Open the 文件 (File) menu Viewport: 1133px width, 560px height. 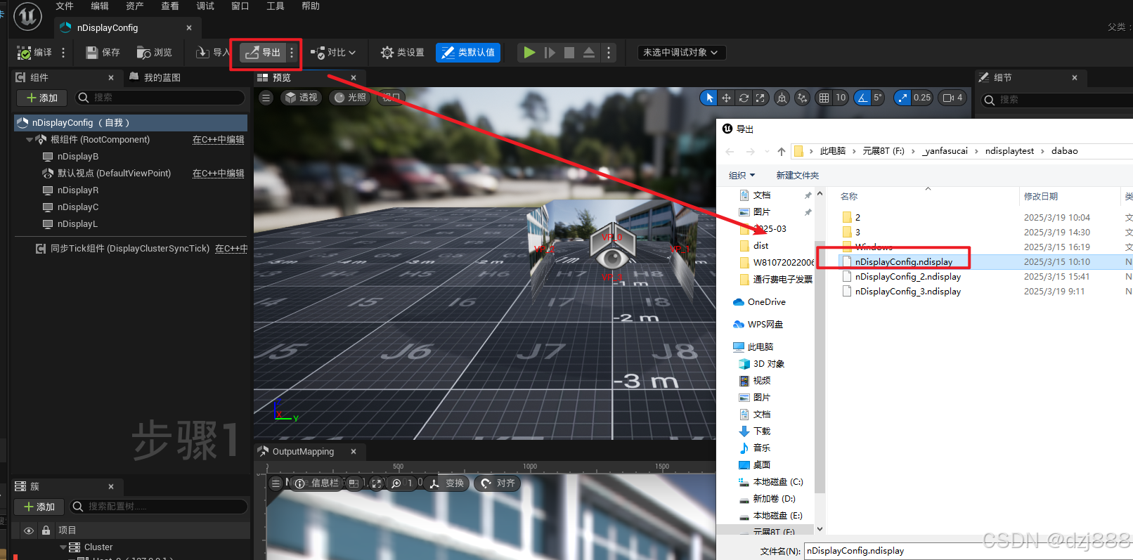point(65,6)
